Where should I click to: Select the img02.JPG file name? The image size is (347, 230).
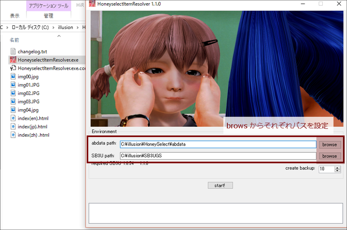click(28, 93)
